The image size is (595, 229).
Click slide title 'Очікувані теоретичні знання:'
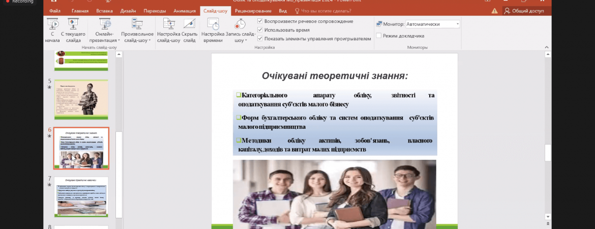point(334,76)
